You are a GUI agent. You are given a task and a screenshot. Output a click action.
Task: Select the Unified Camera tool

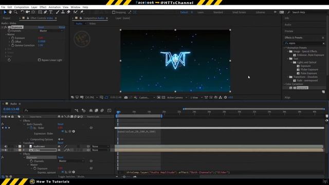(27, 12)
